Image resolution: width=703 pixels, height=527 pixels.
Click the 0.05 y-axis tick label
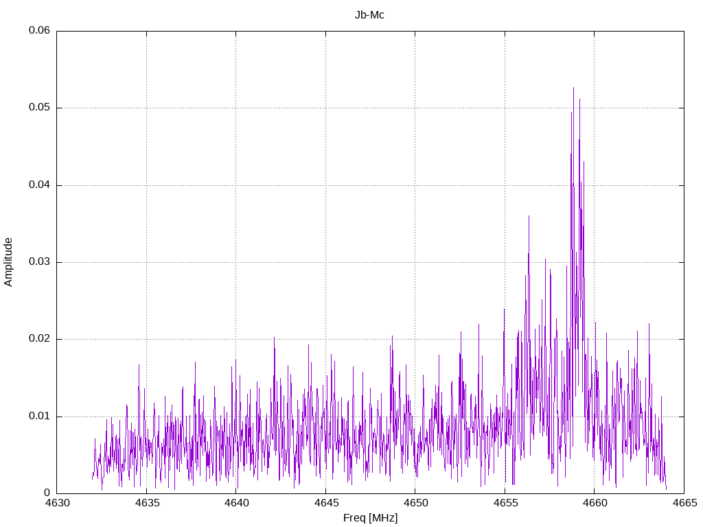click(x=39, y=108)
